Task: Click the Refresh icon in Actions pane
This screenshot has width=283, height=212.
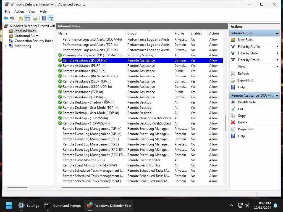Action: tap(233, 73)
